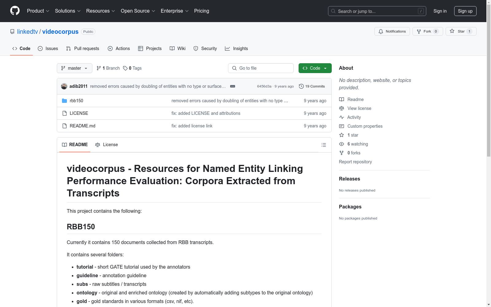Screen dimensions: 491x307
Task: Open the Pricing page link
Action: (x=202, y=11)
